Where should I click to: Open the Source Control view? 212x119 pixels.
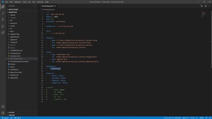(x=3, y=20)
